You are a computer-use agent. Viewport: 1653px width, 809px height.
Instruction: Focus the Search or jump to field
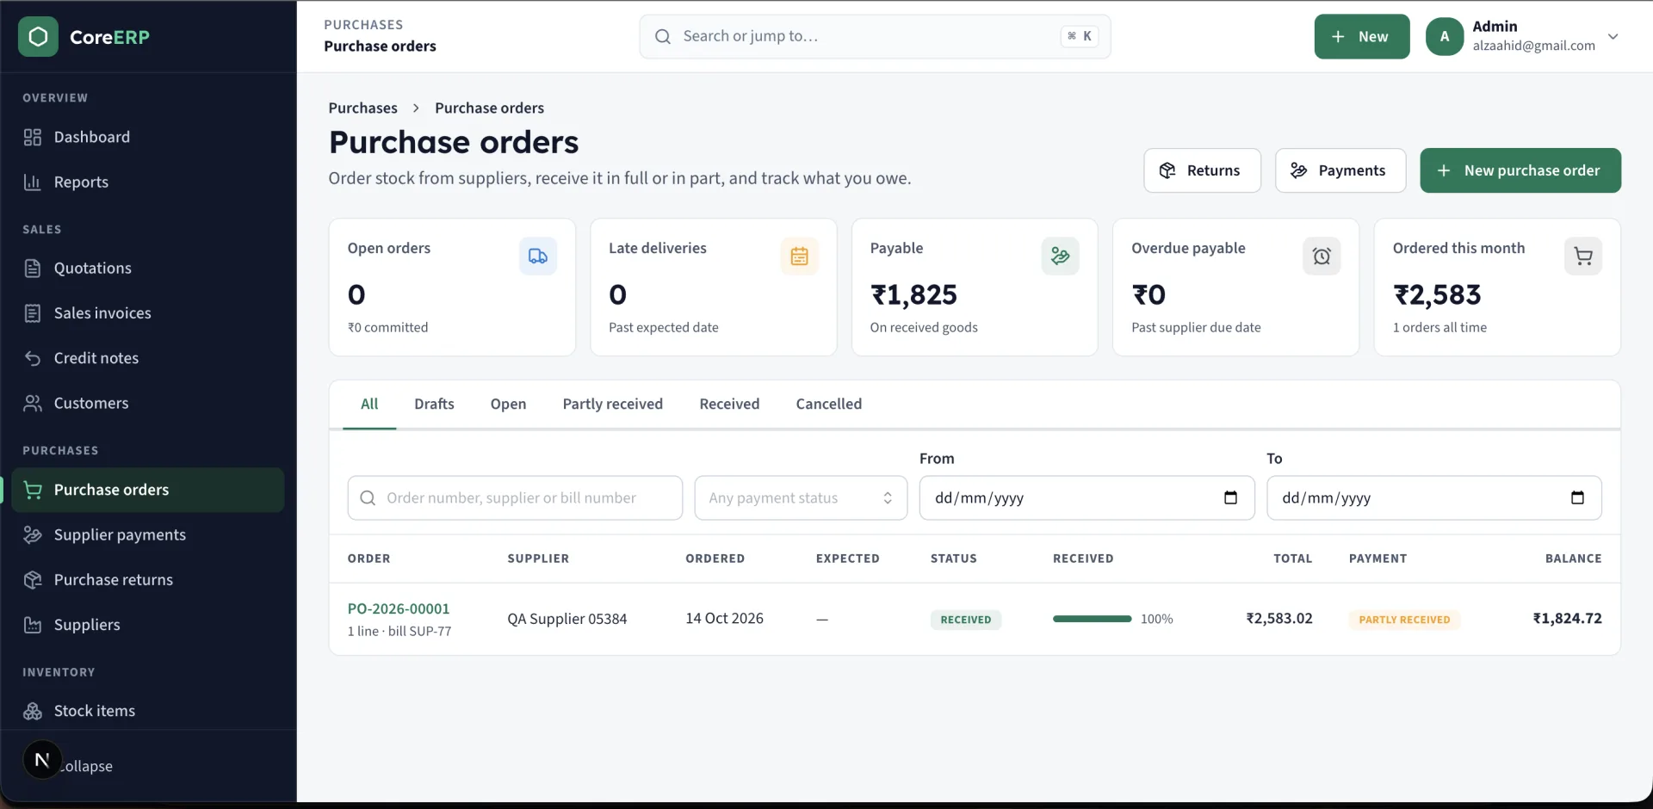(x=875, y=36)
